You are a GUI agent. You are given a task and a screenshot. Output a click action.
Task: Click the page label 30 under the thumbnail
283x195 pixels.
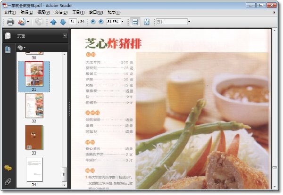(x=34, y=57)
